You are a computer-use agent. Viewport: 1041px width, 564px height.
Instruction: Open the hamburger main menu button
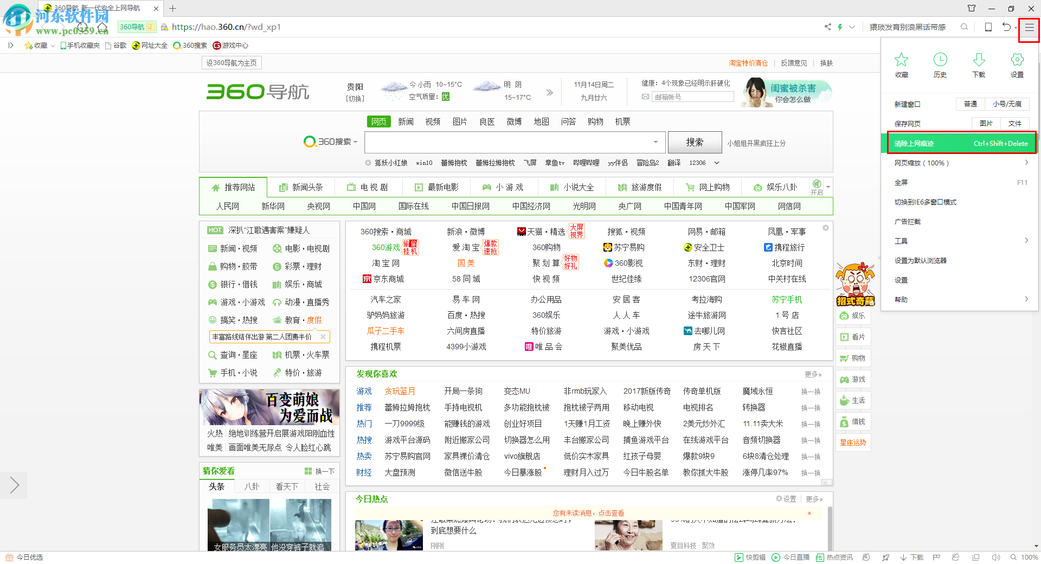point(1029,28)
